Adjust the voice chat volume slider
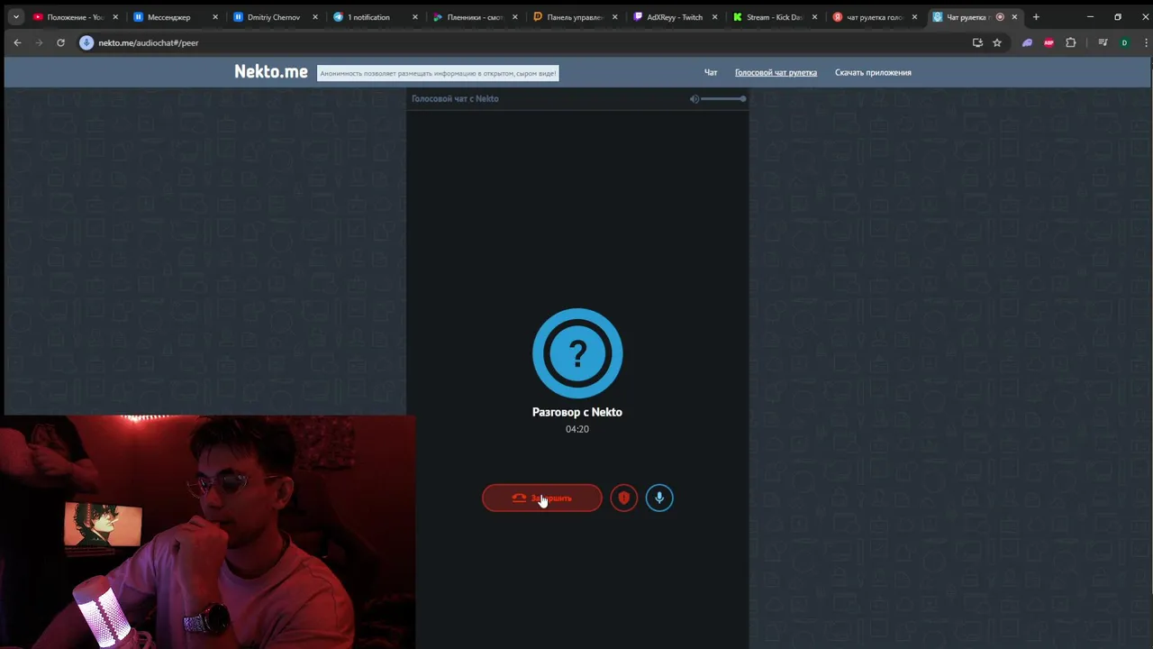The height and width of the screenshot is (649, 1153). [723, 99]
